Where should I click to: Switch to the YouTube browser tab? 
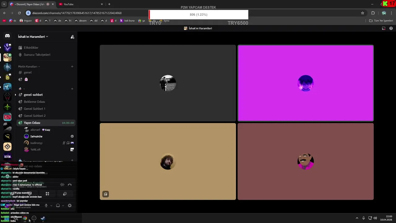pos(80,4)
